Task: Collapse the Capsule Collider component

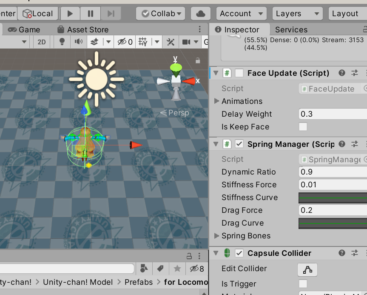Action: [x=216, y=253]
